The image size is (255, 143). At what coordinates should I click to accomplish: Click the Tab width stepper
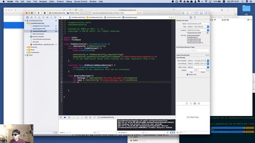(x=196, y=70)
